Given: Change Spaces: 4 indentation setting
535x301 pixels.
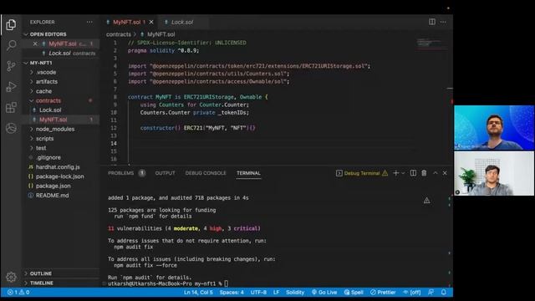Looking at the screenshot, I should pos(232,292).
